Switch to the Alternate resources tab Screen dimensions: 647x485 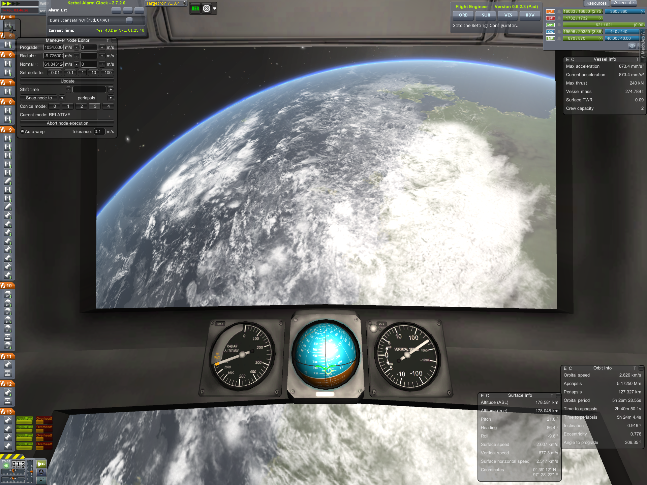point(624,3)
